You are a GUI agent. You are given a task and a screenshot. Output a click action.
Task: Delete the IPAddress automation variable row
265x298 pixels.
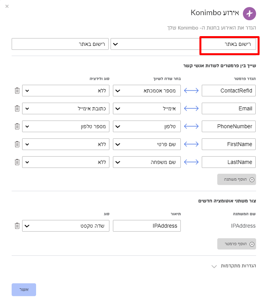17,226
